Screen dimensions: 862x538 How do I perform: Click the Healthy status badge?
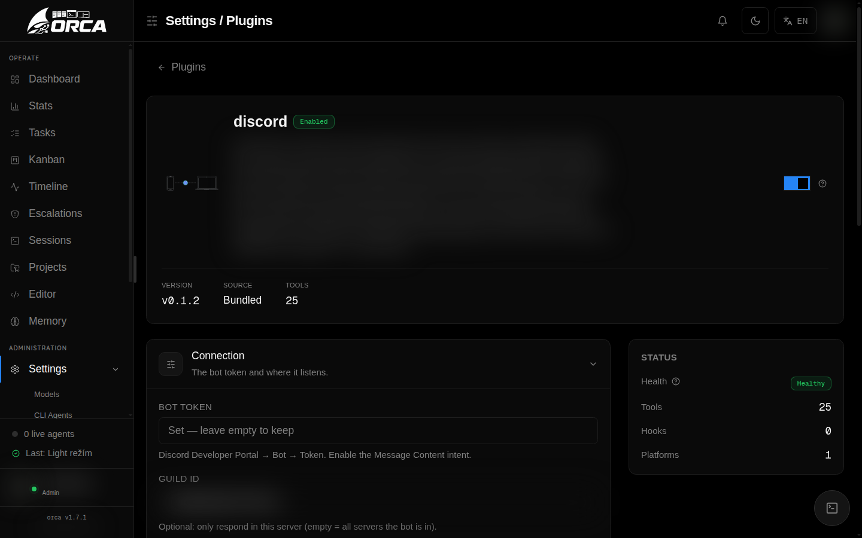(811, 383)
